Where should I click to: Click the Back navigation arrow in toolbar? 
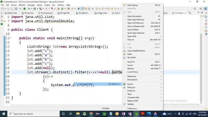116,9
